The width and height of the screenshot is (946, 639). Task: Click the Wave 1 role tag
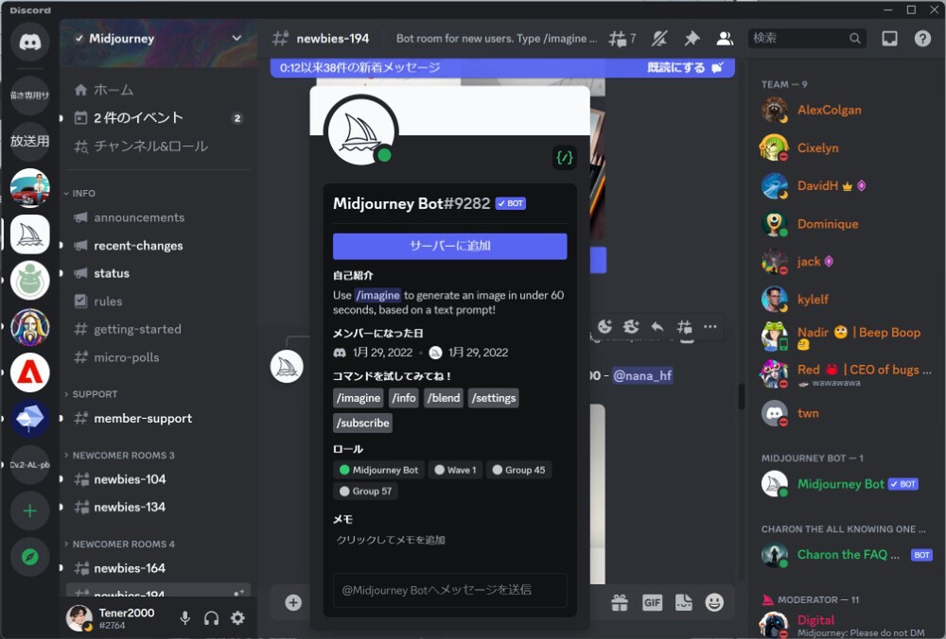tap(456, 470)
